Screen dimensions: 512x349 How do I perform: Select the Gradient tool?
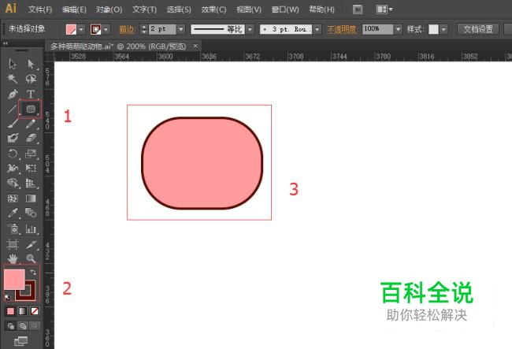[31, 199]
